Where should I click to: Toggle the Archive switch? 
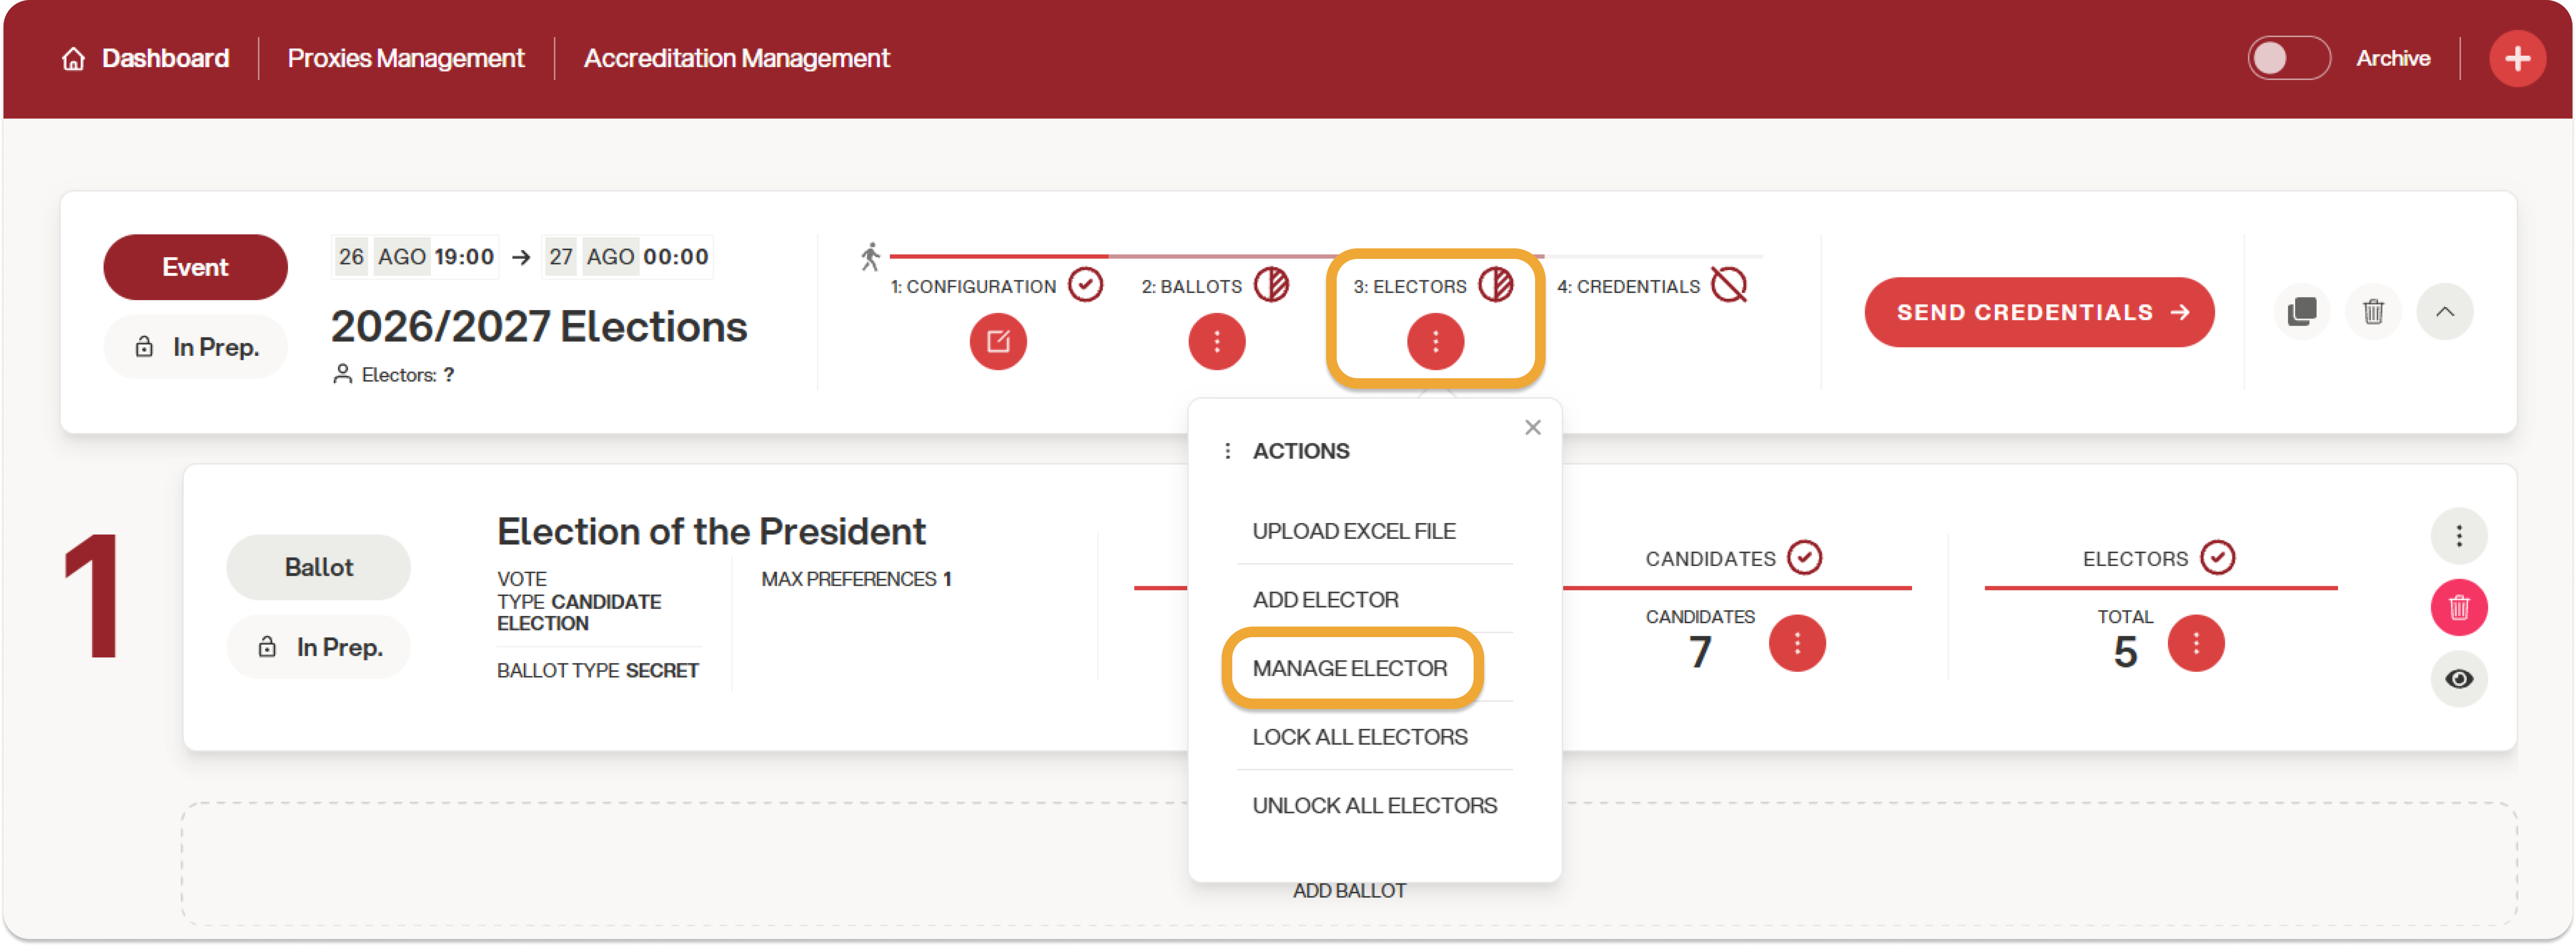coord(2288,58)
